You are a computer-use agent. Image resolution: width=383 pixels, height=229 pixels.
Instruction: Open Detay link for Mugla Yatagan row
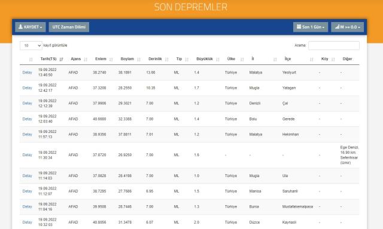tap(27, 88)
